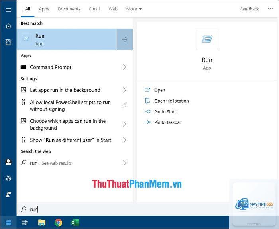This screenshot has width=279, height=229.
Task: Open Google Chrome from taskbar
Action: [x=58, y=222]
